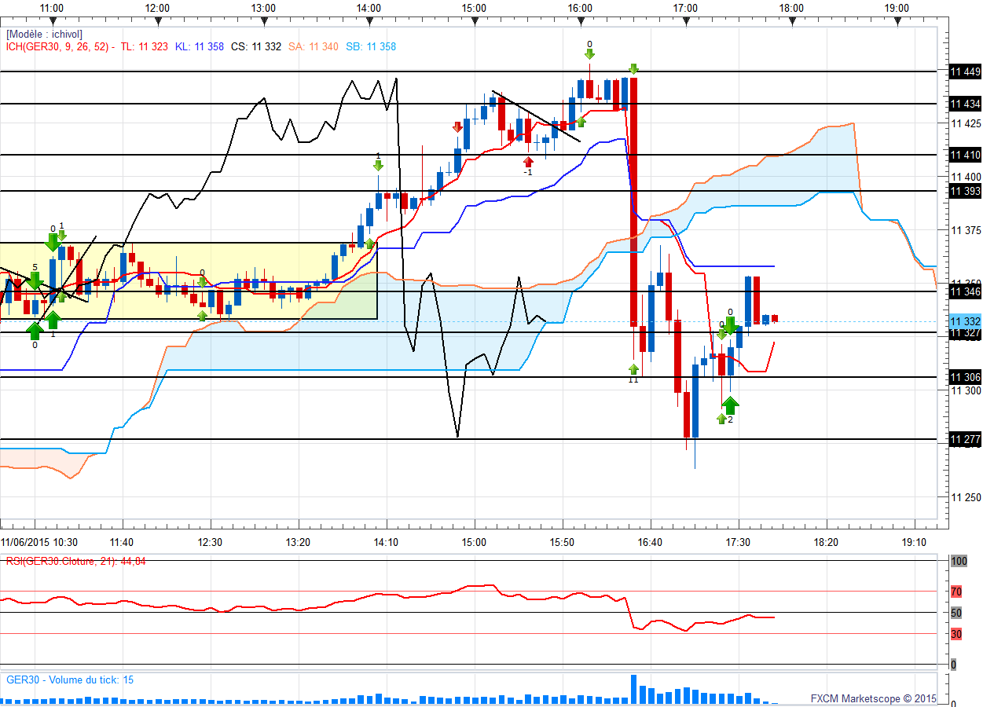Viewport: 994px width, 707px height.
Task: Click the 16:40 label on bottom time axis
Action: [x=650, y=542]
